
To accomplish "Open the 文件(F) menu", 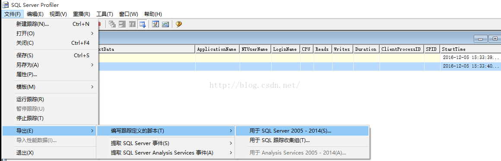I will tap(13, 14).
